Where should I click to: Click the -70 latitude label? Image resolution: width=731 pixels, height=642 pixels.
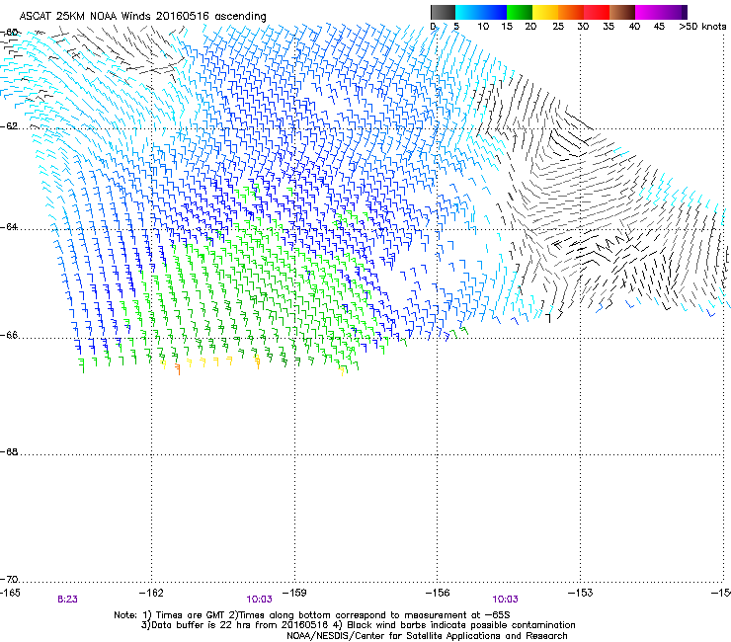click(9, 580)
